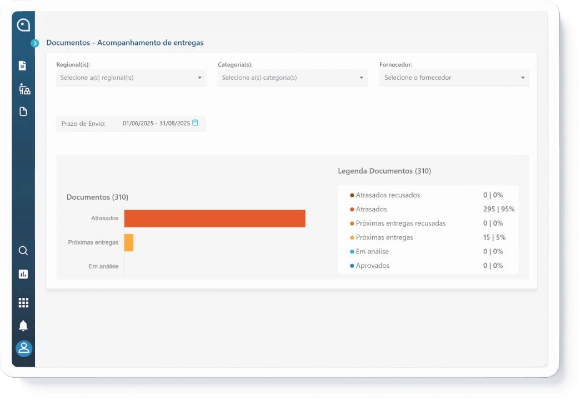Click the app logo at sidebar top
Viewport: 581px width, 401px height.
[x=23, y=25]
